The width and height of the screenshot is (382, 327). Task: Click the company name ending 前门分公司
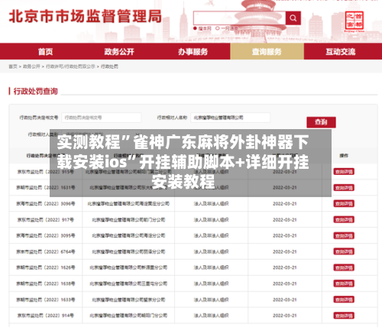(x=128, y=220)
